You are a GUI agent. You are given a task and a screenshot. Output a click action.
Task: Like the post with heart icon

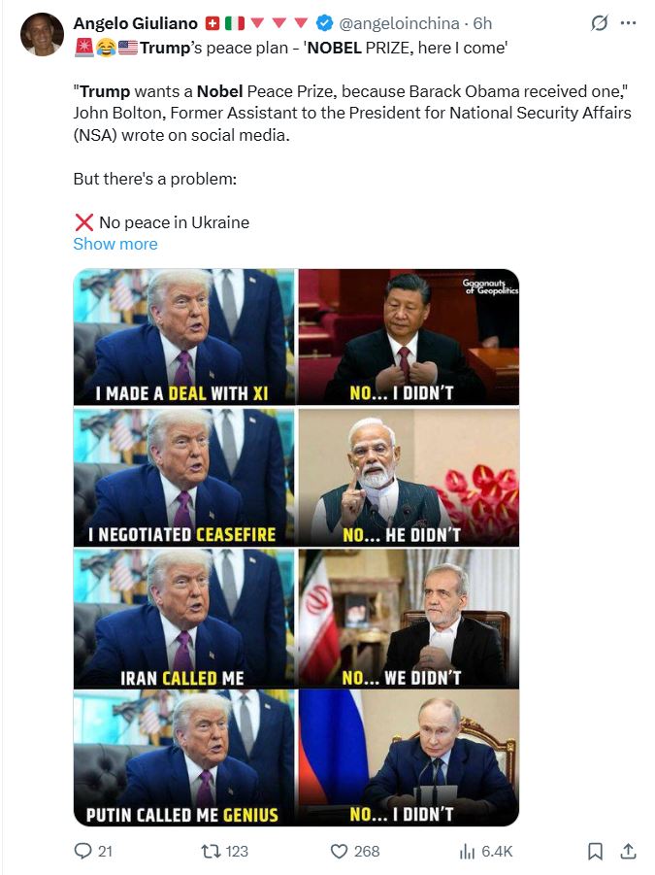[339, 851]
